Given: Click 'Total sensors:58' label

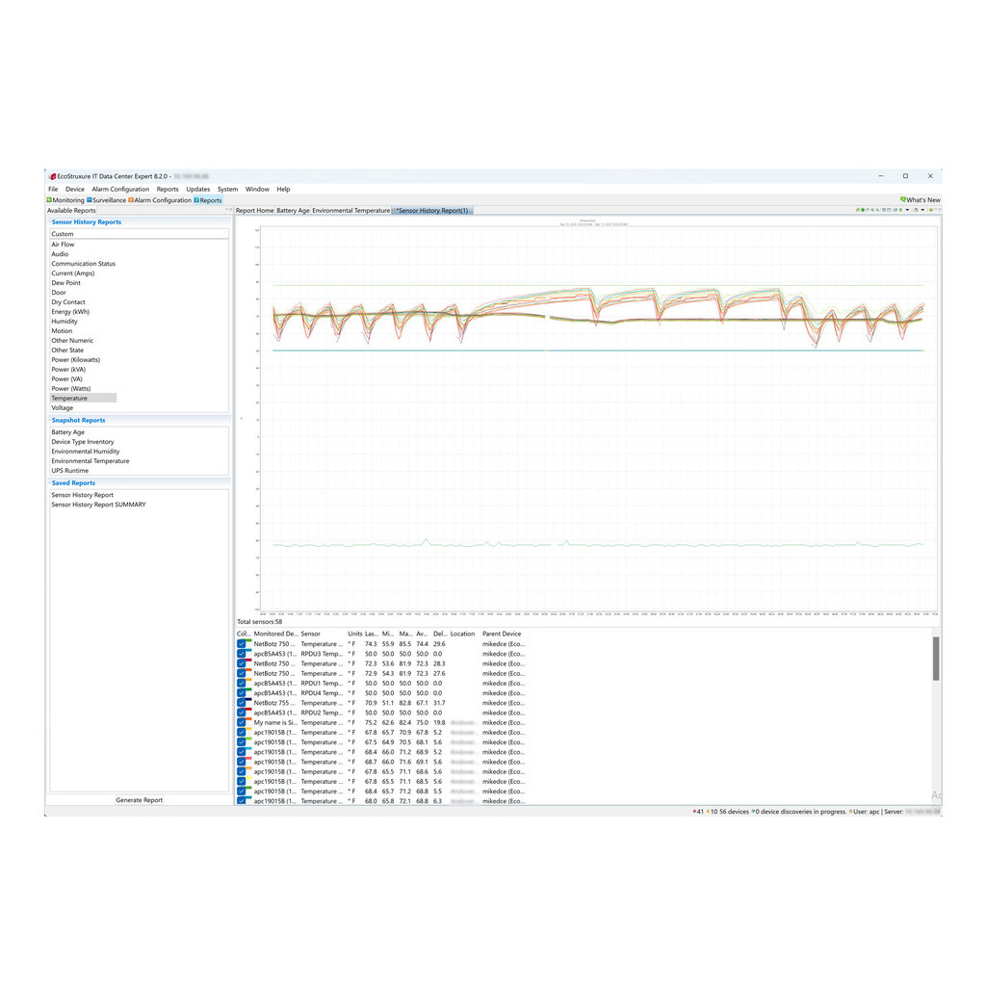Looking at the screenshot, I should tap(259, 622).
